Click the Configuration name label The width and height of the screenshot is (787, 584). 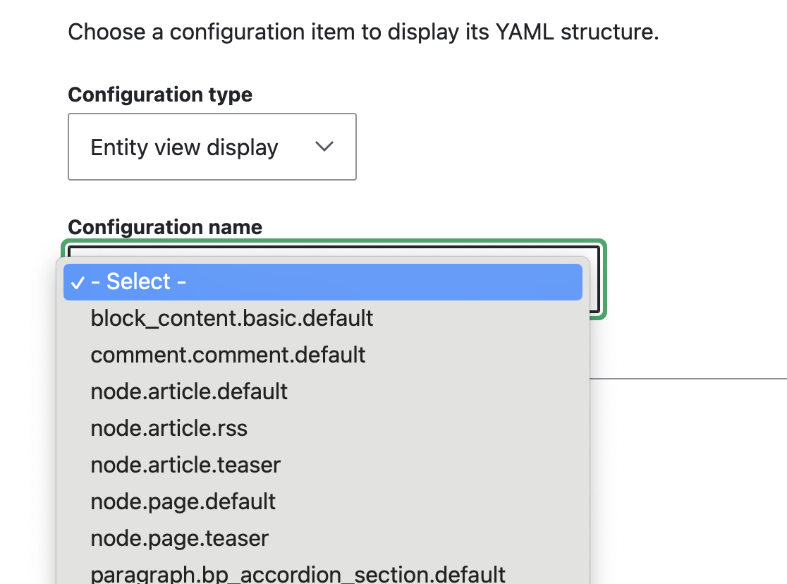pos(165,227)
